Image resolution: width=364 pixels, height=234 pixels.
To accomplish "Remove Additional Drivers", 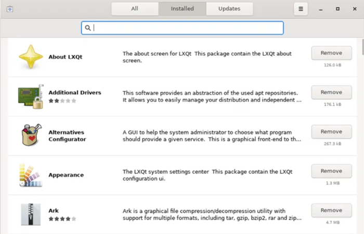I will [331, 92].
